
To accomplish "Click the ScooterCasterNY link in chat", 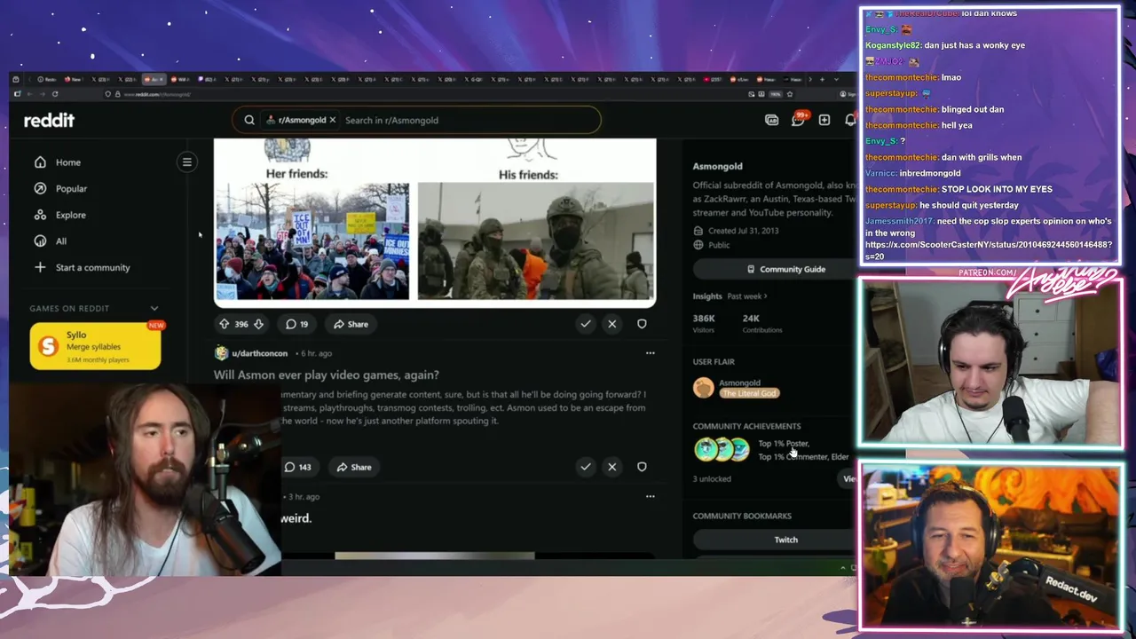I will coord(989,250).
